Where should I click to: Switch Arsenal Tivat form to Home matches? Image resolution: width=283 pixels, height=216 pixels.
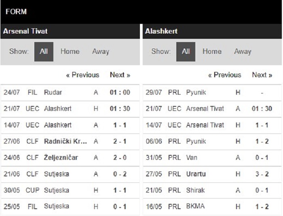[x=70, y=51]
